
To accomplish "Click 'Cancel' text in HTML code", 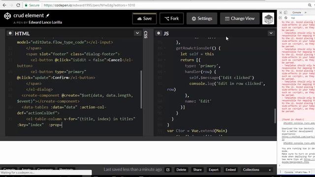I will (115, 60).
